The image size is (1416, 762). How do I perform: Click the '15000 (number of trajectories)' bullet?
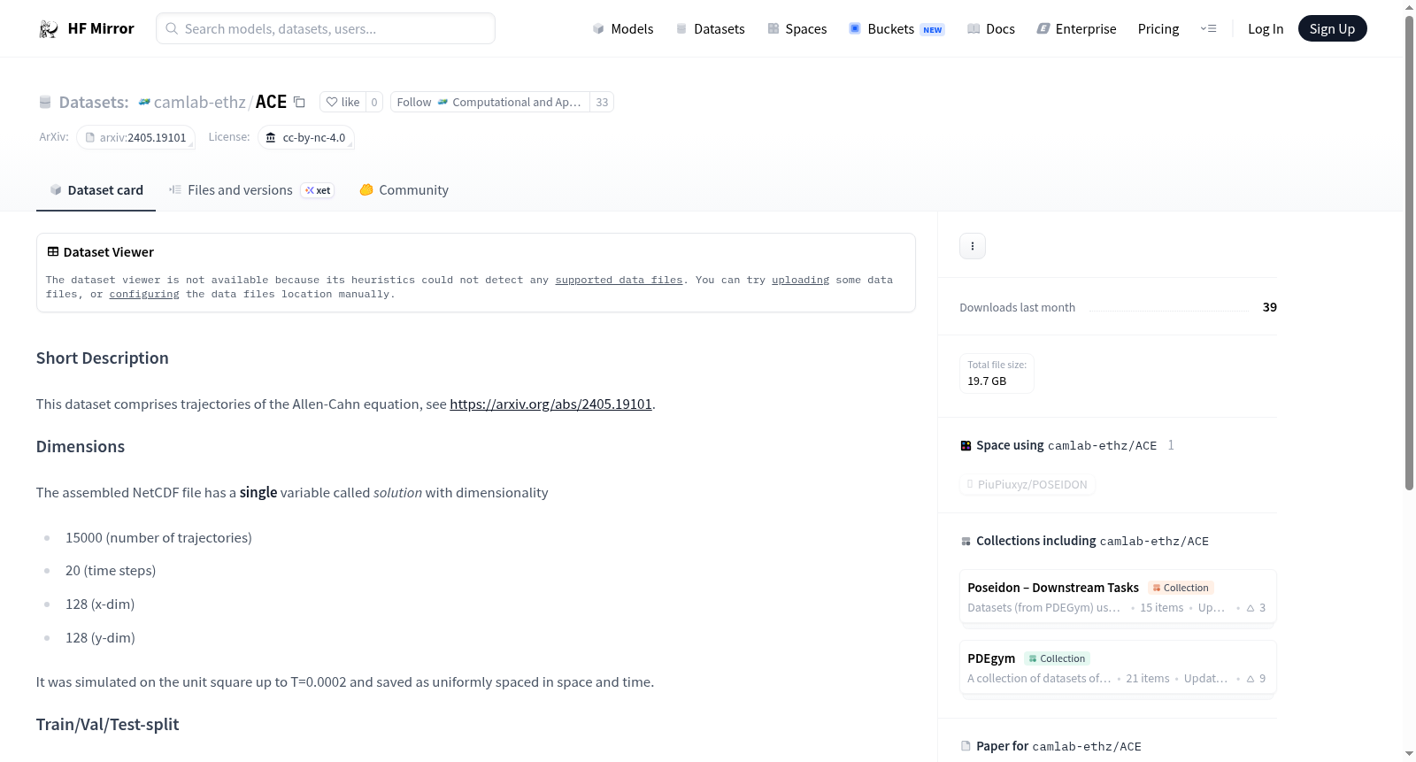[x=158, y=538]
